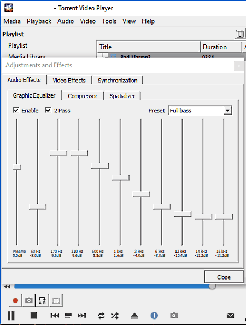The height and width of the screenshot is (325, 246).
Task: Click the 310 Hz band slider handle
Action: tap(79, 153)
